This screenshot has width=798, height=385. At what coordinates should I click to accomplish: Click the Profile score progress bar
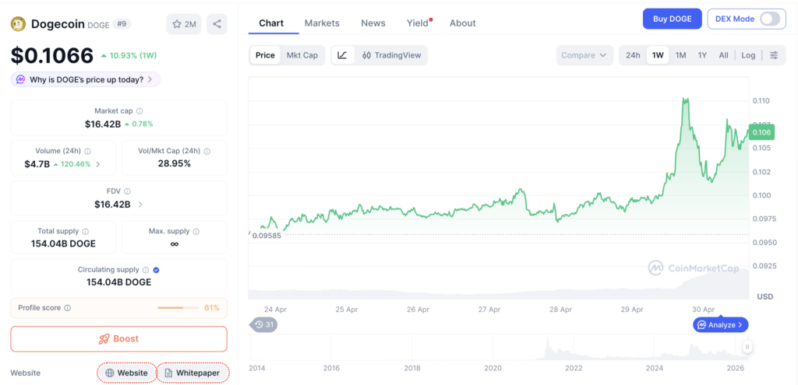point(178,308)
